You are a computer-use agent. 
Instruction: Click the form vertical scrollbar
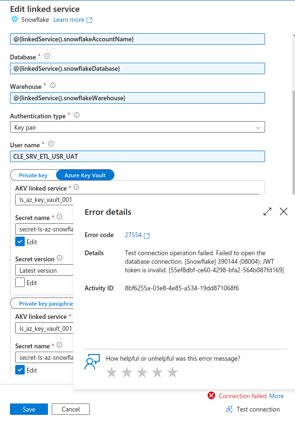[294, 143]
